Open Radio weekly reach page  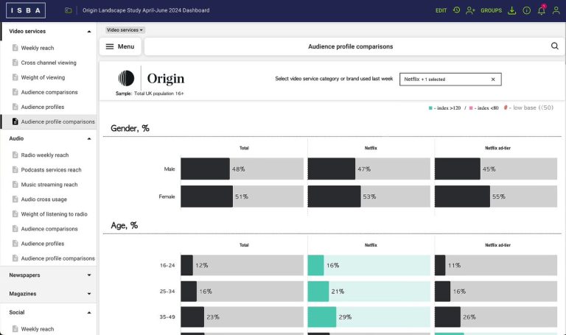[45, 155]
